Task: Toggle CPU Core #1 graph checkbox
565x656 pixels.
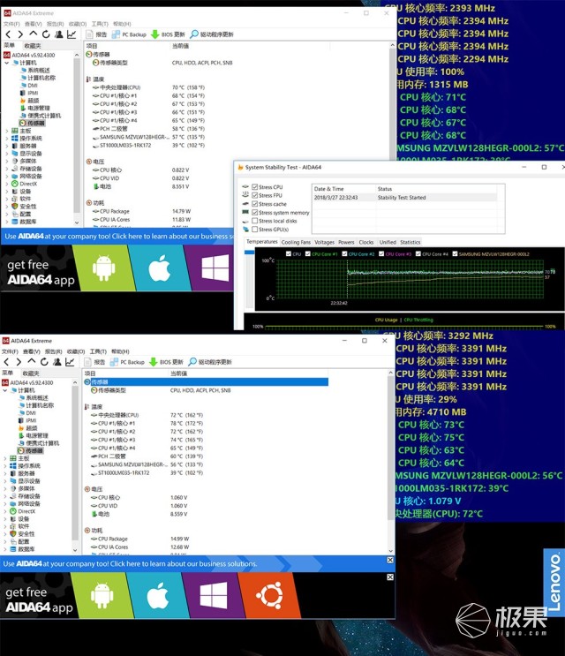Action: pyautogui.click(x=308, y=254)
